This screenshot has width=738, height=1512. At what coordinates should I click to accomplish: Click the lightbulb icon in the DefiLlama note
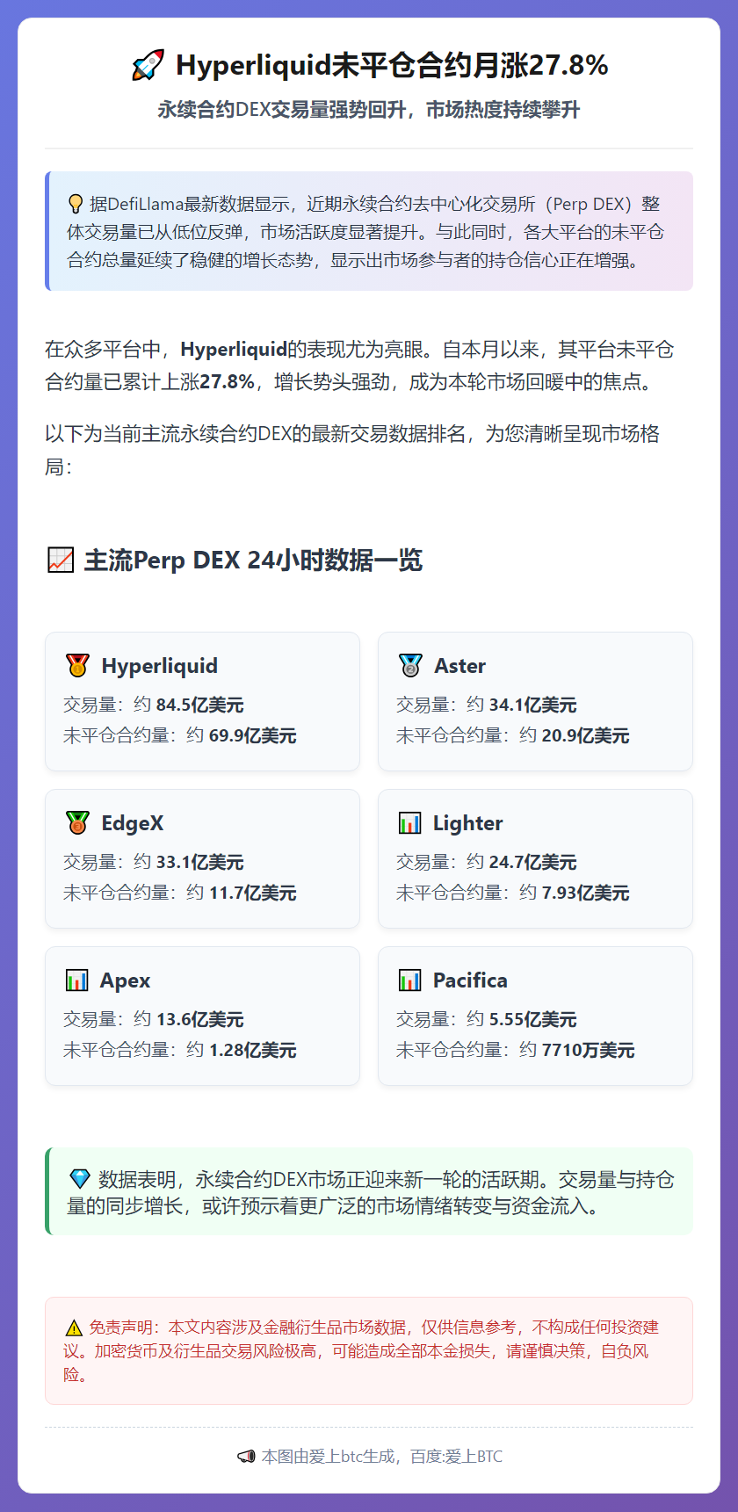76,204
